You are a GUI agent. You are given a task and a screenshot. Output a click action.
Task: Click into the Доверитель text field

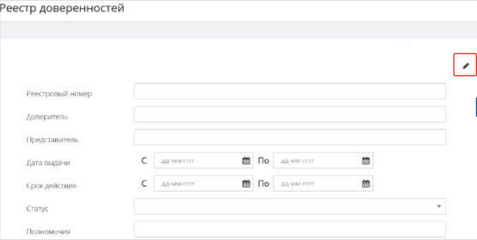tap(289, 114)
